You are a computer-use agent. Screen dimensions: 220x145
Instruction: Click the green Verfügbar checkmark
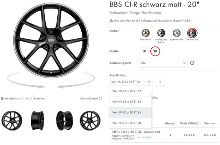tap(139, 137)
